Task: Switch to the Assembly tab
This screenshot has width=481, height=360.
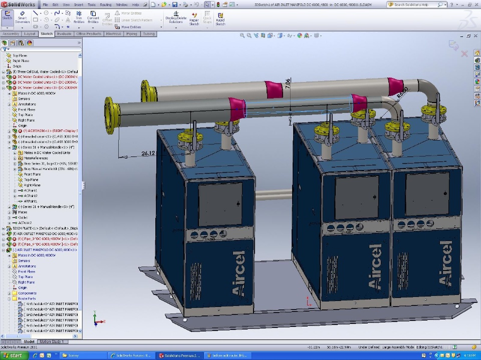Action: click(x=11, y=33)
